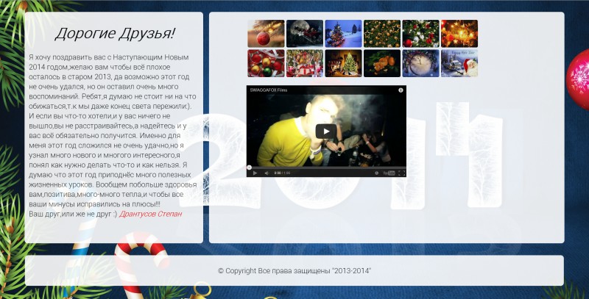Click the SWAGGAFOX Films video title

pos(269,90)
